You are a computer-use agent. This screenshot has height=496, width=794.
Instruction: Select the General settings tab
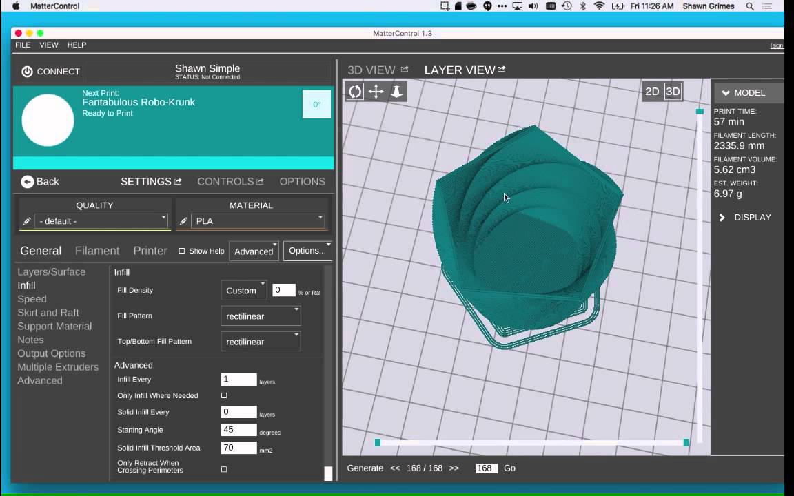(41, 251)
